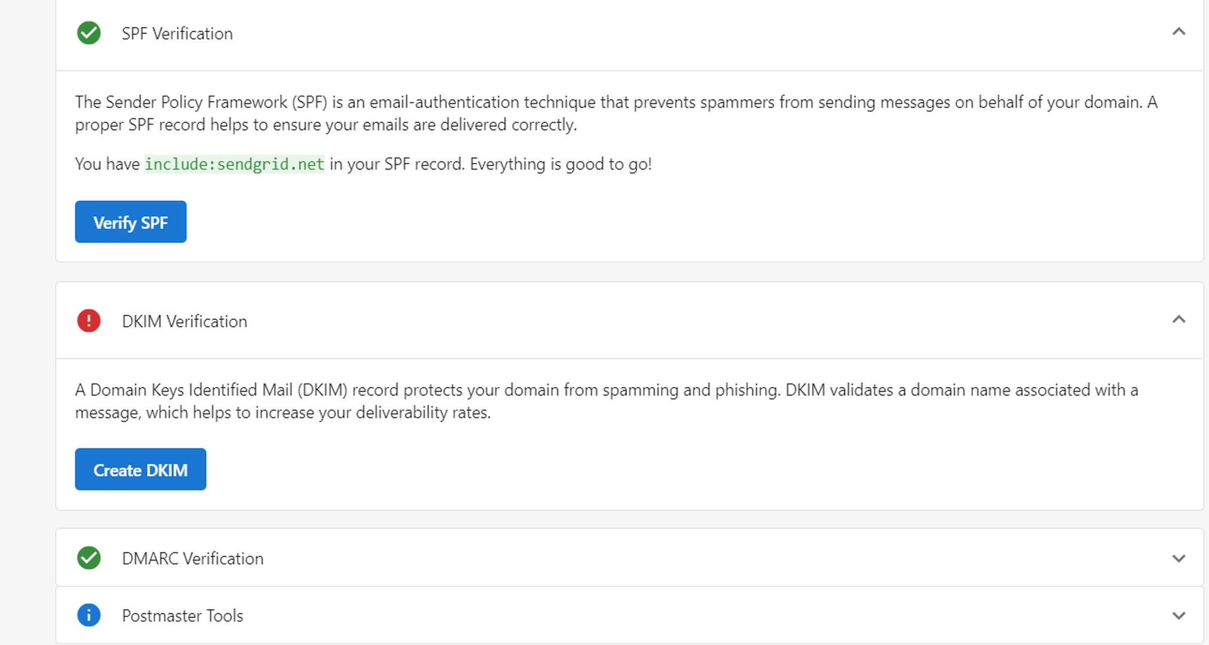Select the DKIM Verification heading
The height and width of the screenshot is (645, 1209).
tap(184, 321)
